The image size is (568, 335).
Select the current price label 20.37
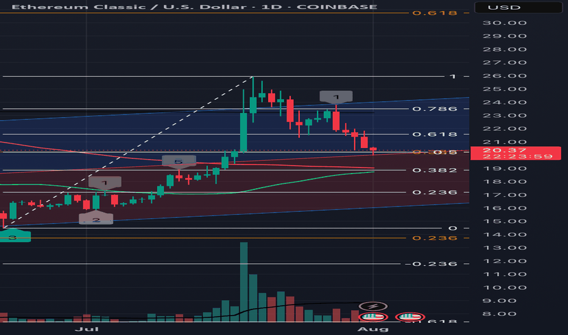click(516, 153)
